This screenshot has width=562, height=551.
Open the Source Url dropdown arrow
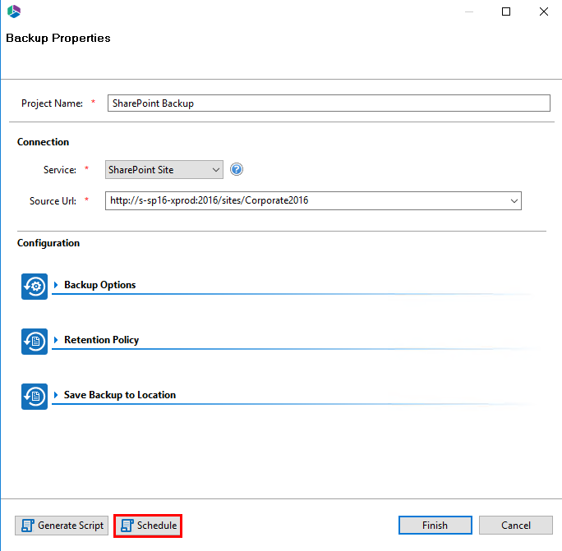pos(514,200)
